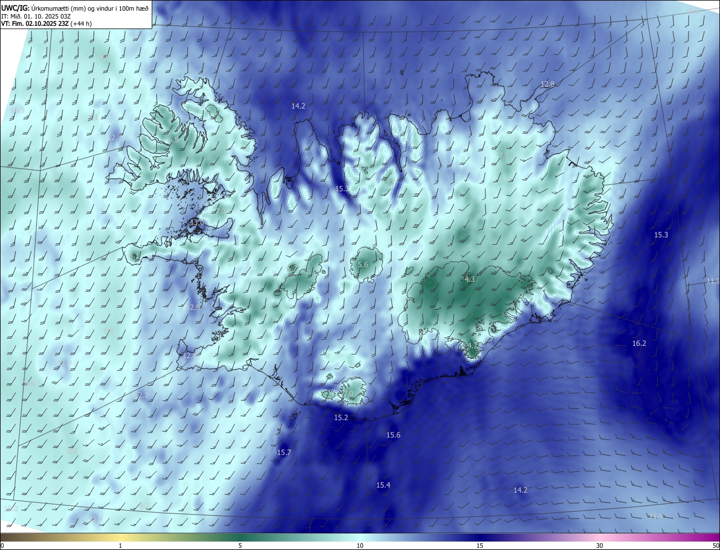720x550 pixels.
Task: Click the precipitation colour scale bar
Action: 360,538
